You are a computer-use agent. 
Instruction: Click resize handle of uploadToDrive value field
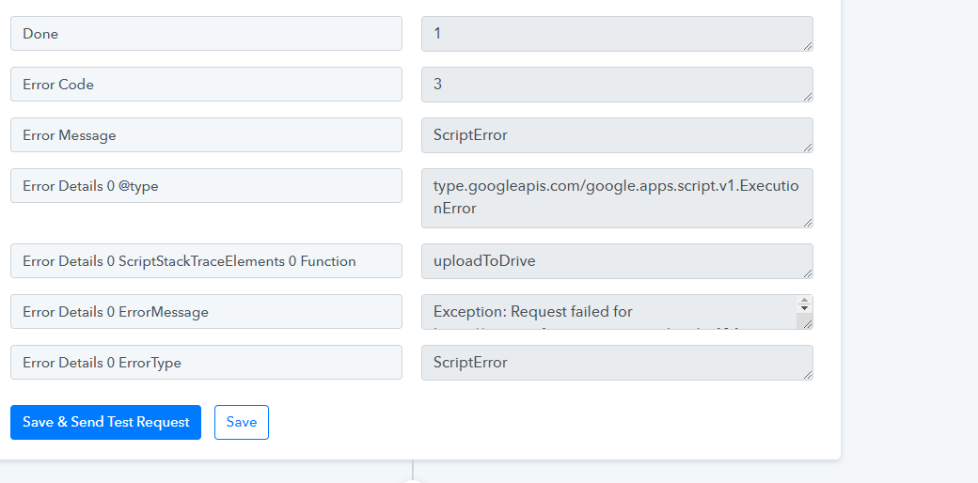(x=807, y=273)
